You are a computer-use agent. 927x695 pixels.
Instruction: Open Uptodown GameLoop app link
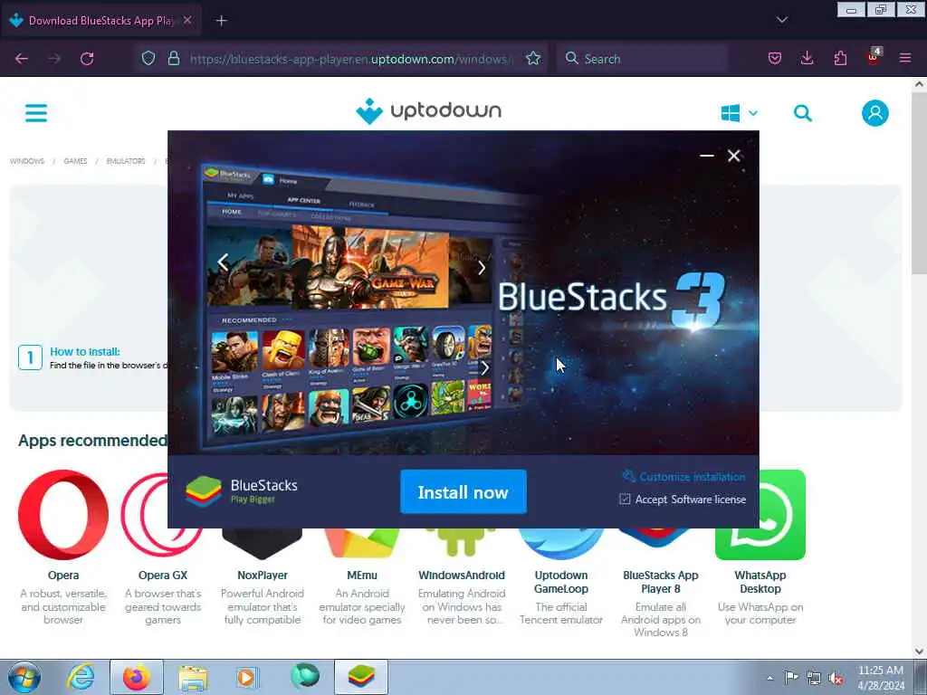point(561,582)
